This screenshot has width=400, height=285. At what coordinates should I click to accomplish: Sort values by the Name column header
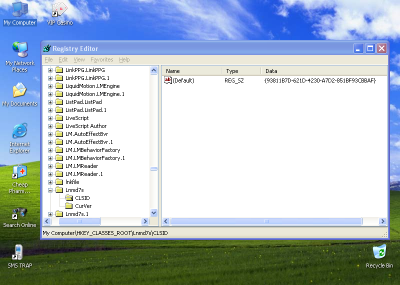(x=191, y=71)
